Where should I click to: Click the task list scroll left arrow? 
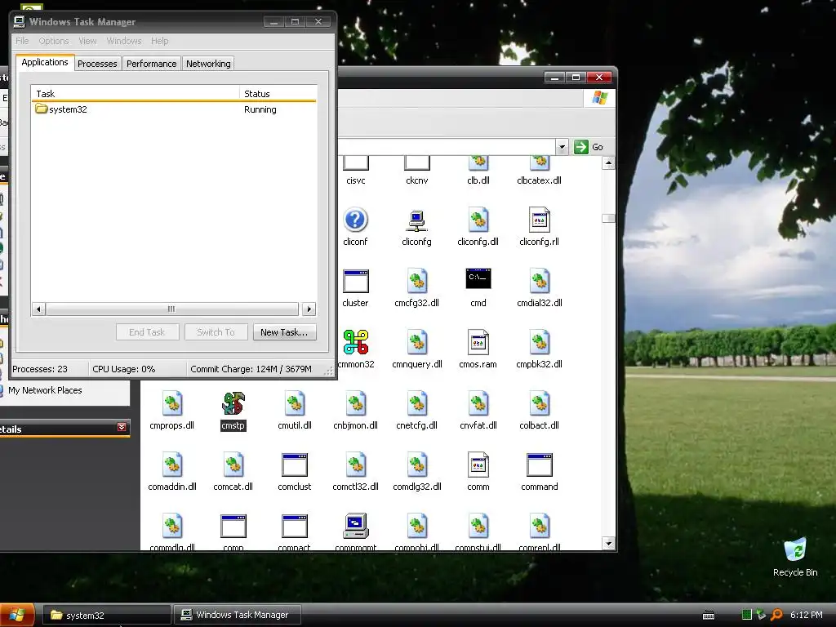38,309
